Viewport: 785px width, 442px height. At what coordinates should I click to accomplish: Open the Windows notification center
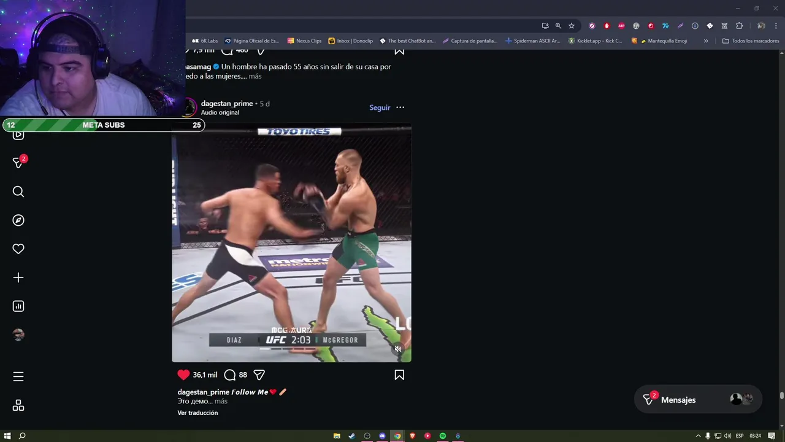772,436
